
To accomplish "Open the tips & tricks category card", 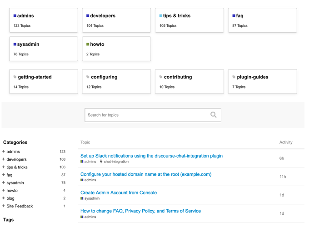I will point(189,20).
